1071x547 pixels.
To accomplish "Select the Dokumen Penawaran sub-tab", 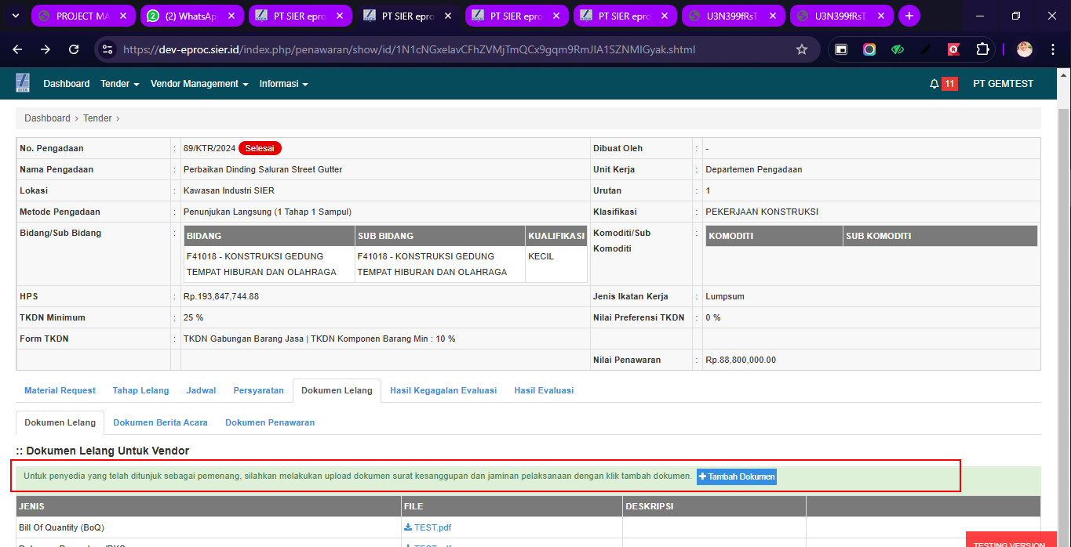I will pos(270,422).
